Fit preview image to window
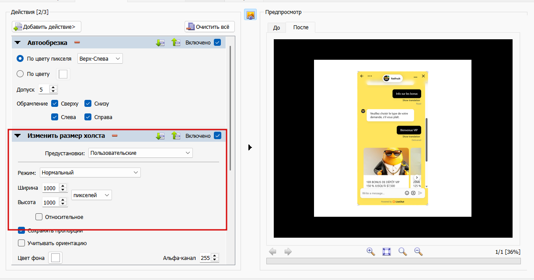Image resolution: width=534 pixels, height=280 pixels. (x=387, y=251)
